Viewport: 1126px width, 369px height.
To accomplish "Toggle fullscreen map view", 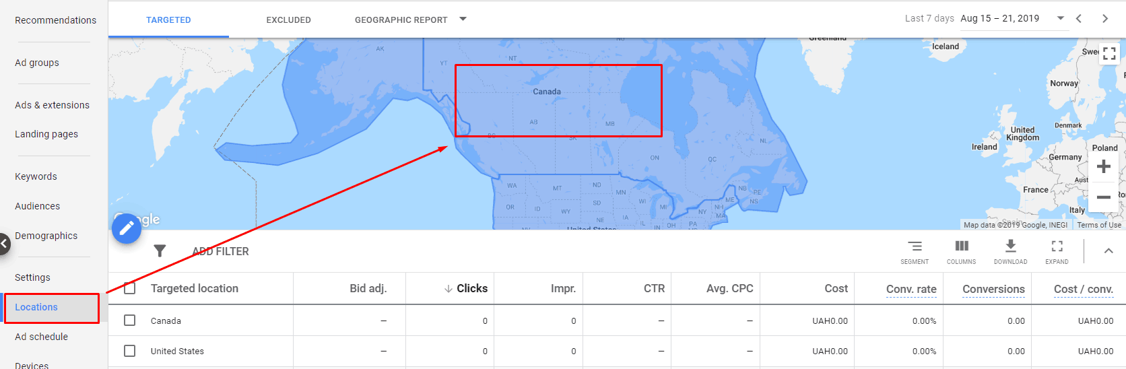I will click(x=1109, y=54).
